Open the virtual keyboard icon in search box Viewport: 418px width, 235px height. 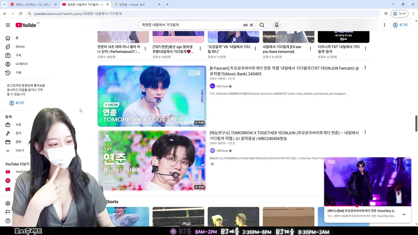(245, 25)
